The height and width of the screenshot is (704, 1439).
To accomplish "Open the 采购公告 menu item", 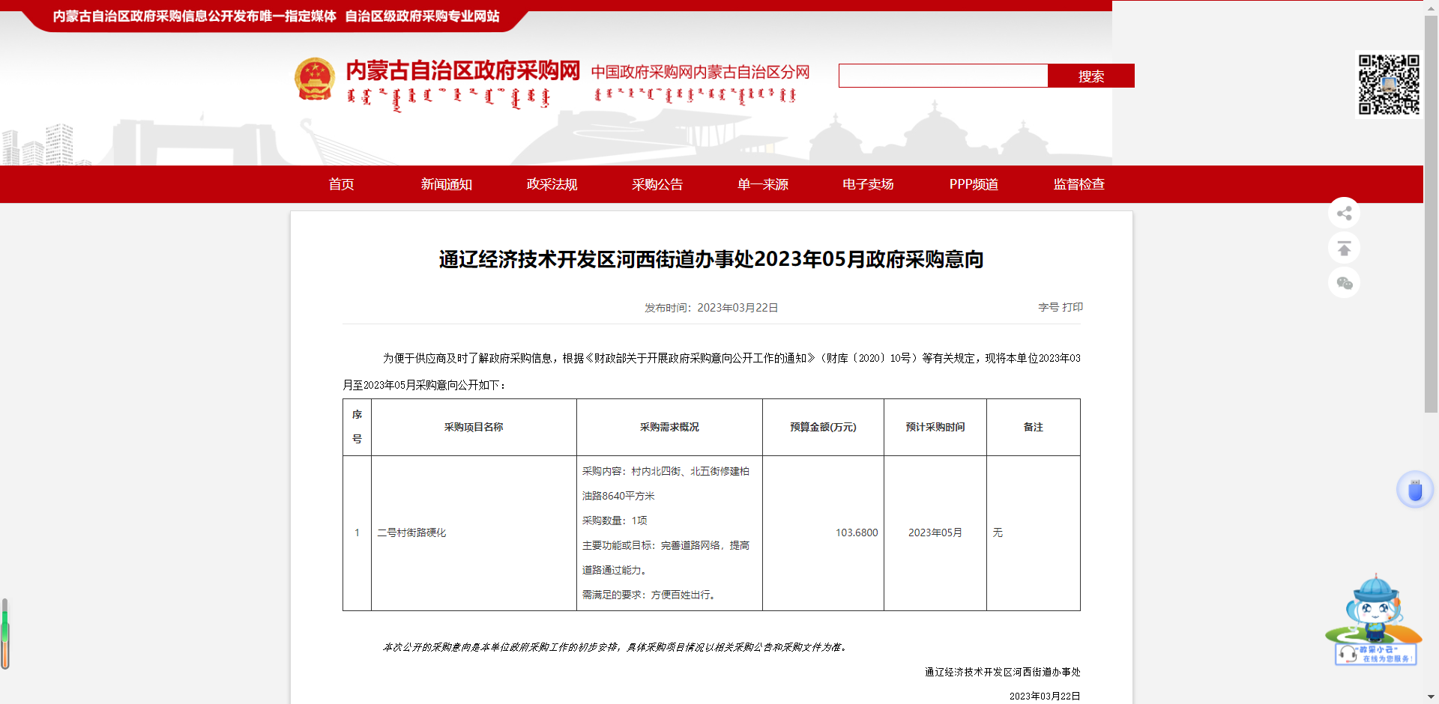I will point(657,184).
